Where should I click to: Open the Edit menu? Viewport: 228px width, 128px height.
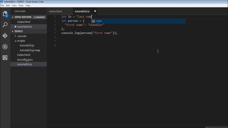8,6
